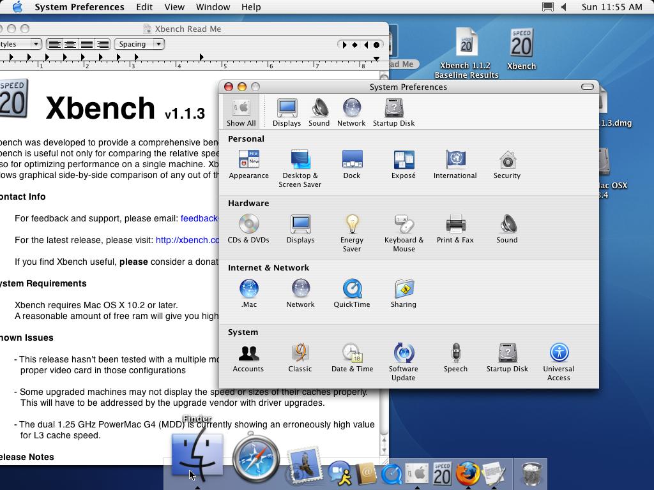Open the Speech preference pane

455,358
